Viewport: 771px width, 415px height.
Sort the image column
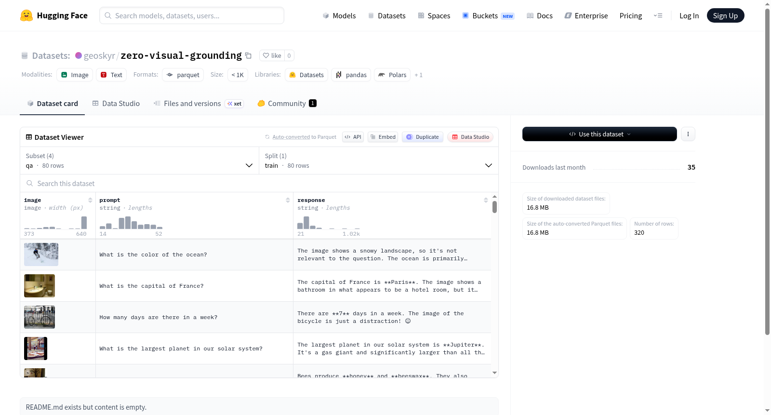[x=90, y=200]
